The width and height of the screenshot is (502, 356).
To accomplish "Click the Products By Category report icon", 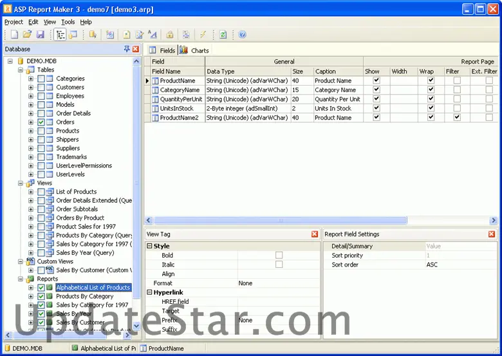I will point(50,296).
